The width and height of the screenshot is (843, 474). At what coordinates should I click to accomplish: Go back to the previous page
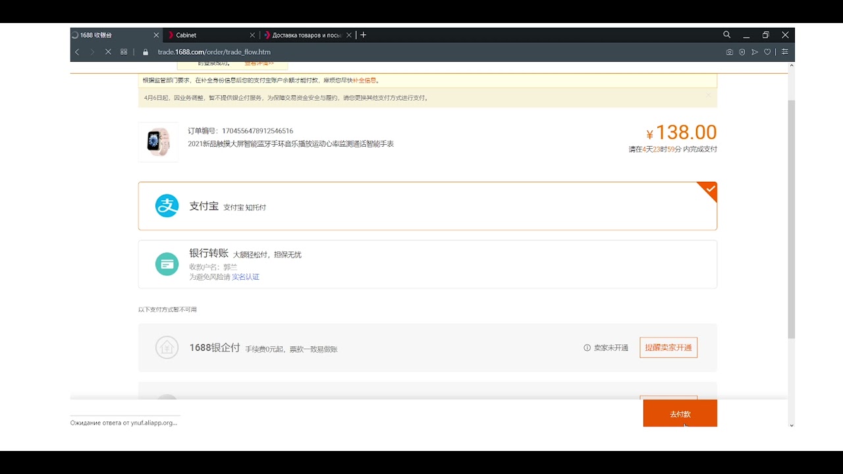pos(77,52)
